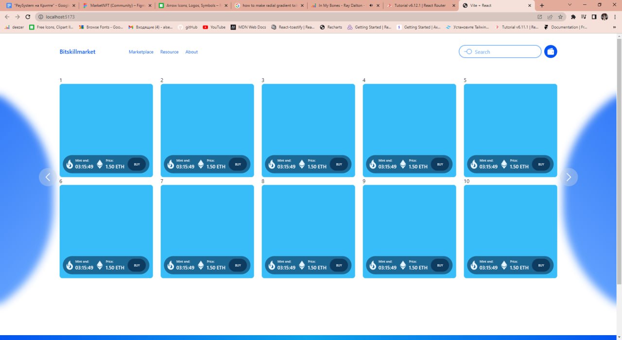Show the tab search dropdown arrow

tap(570, 5)
